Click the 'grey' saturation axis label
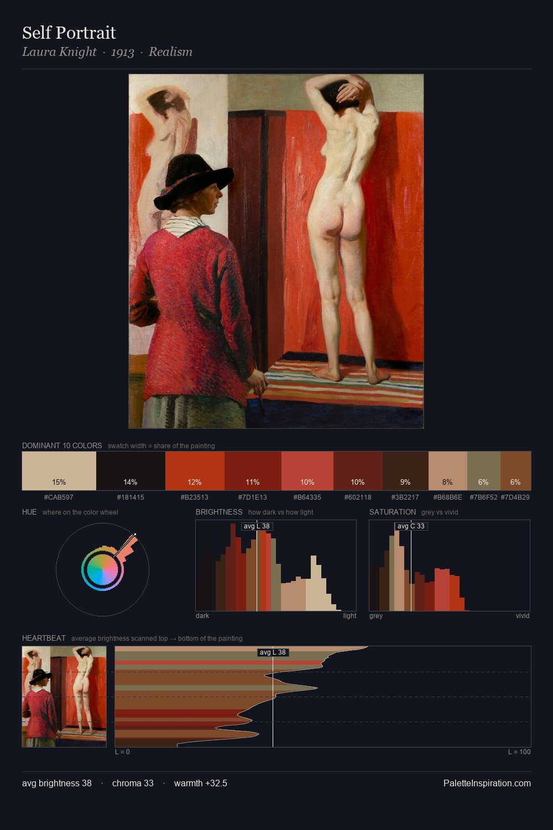Screen dimensions: 553x830 coord(376,616)
